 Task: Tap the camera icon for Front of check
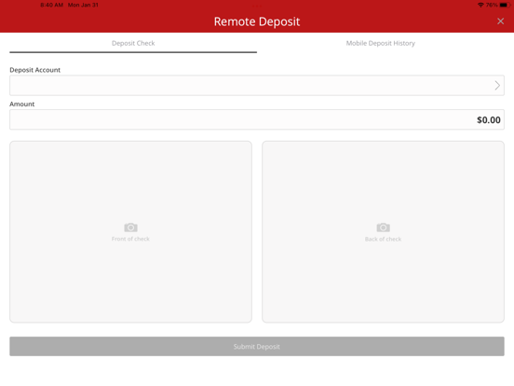click(x=130, y=227)
